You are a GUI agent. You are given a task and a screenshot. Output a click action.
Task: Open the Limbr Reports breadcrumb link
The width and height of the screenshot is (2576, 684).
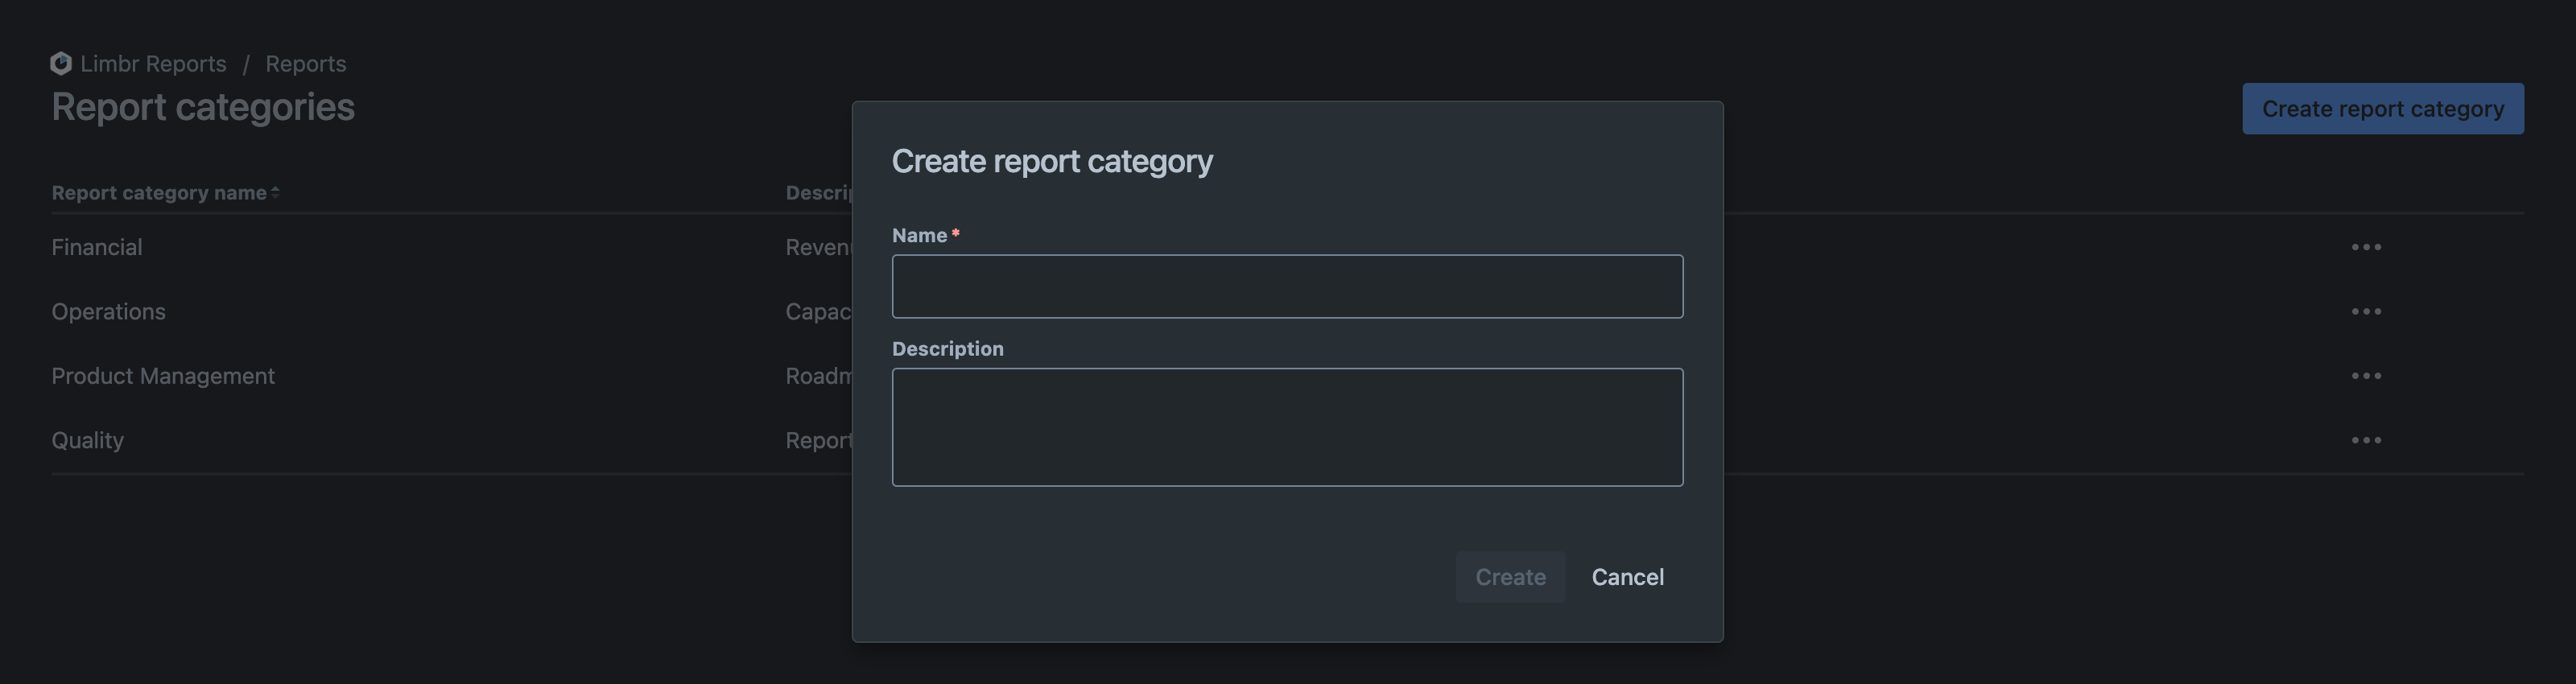tap(154, 63)
